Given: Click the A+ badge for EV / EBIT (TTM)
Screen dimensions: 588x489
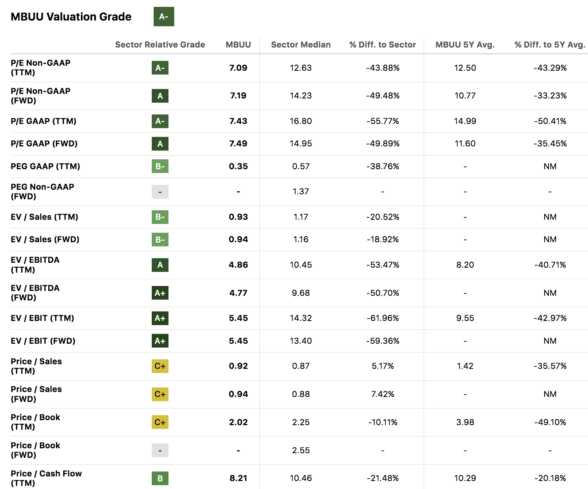Looking at the screenshot, I should (x=160, y=318).
